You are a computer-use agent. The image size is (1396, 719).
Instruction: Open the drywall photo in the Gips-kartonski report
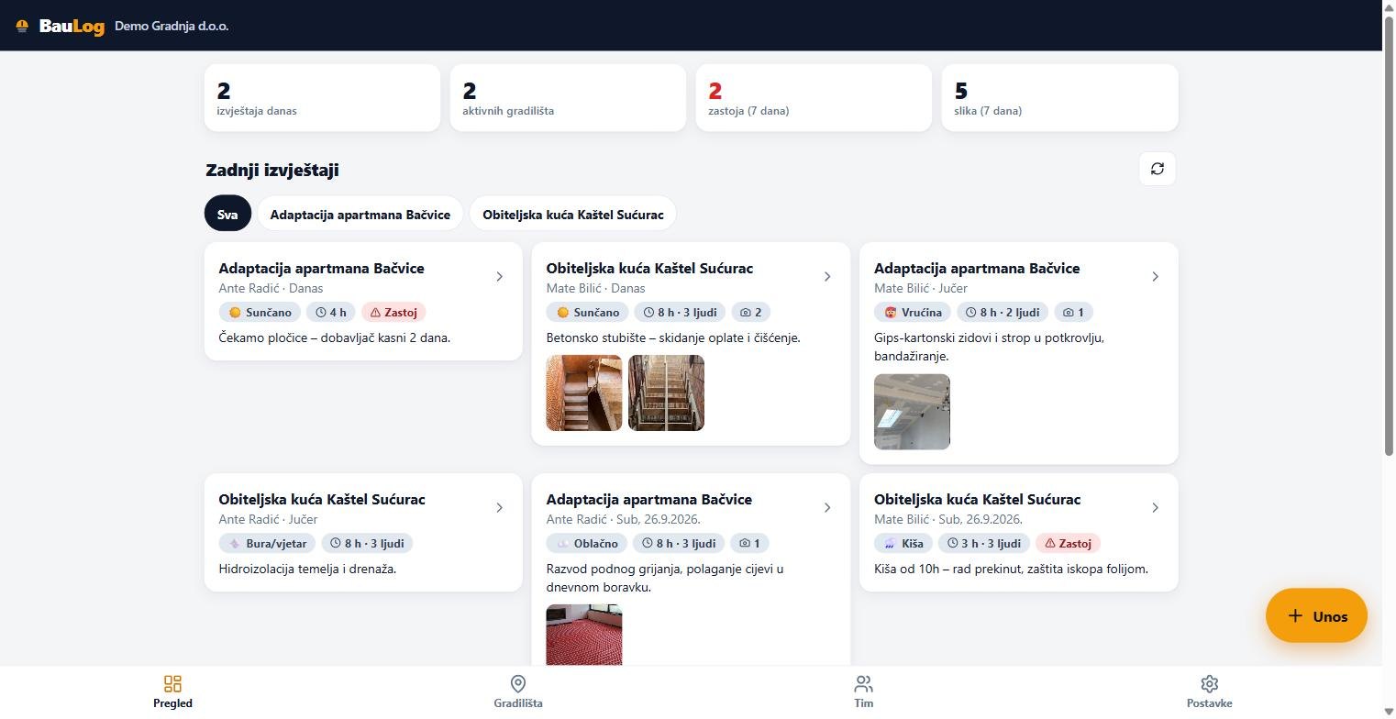pos(912,412)
